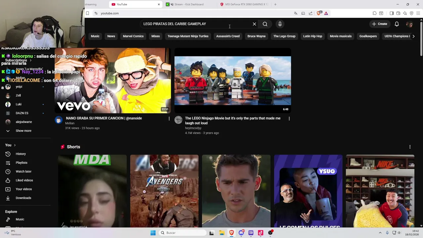The width and height of the screenshot is (423, 238).
Task: Open the Avengers Short thumbnail
Action: 164,191
